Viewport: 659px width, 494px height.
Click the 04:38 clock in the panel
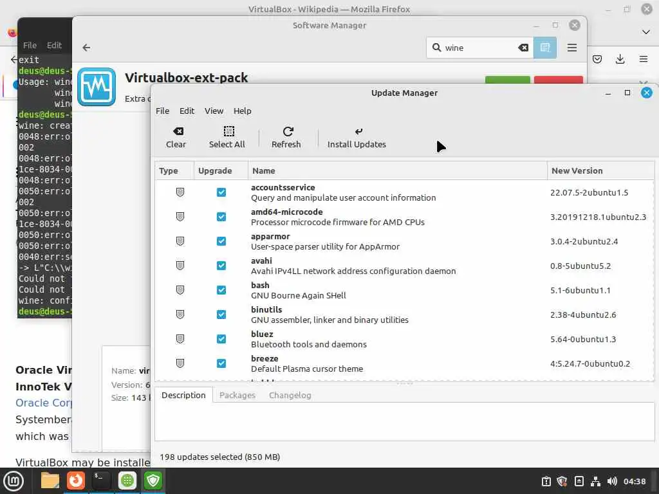[x=635, y=481]
